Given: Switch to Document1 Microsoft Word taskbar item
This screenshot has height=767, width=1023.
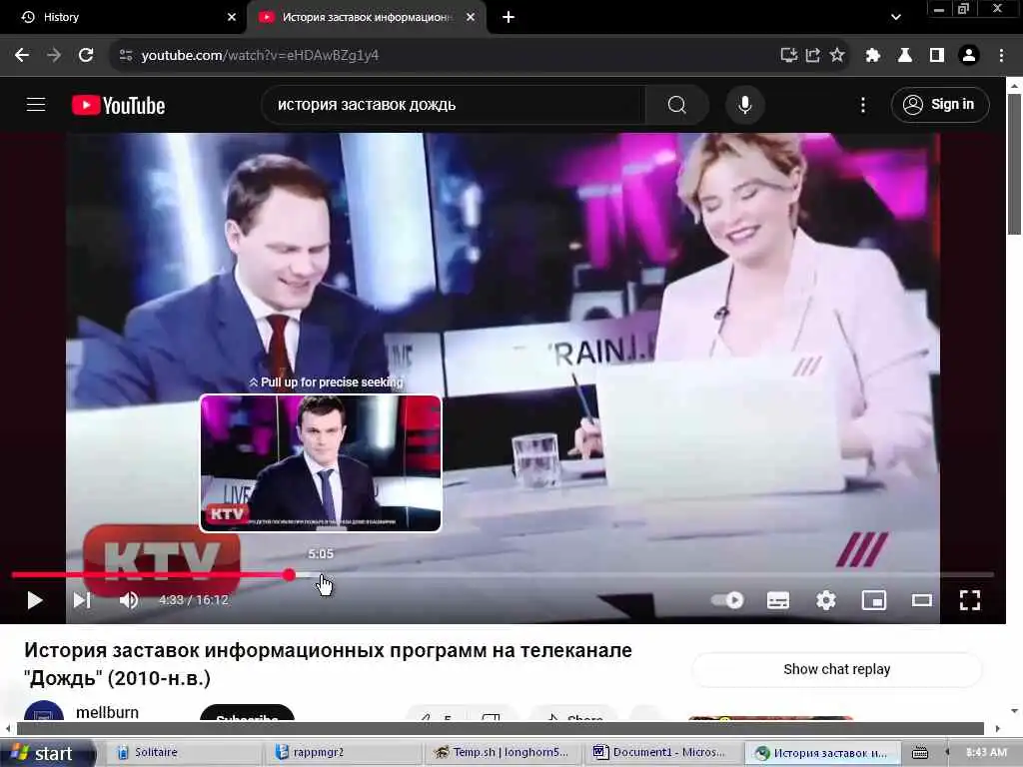Looking at the screenshot, I should [x=663, y=753].
